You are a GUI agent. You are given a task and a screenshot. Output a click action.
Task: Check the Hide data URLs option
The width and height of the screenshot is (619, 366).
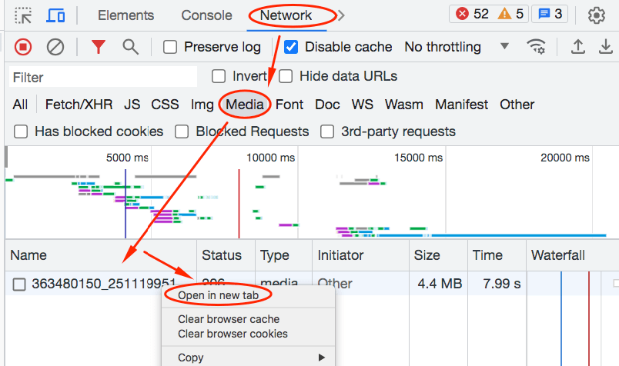point(286,76)
